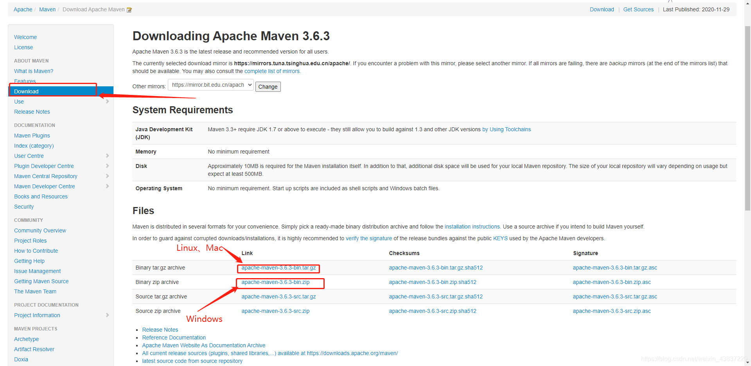Download apache-maven-3.6.3-bin.zip
This screenshot has width=751, height=366.
275,282
